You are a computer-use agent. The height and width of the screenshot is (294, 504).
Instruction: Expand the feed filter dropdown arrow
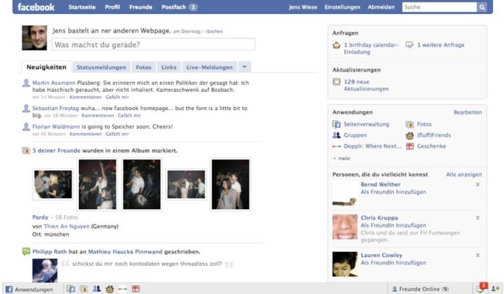point(244,67)
